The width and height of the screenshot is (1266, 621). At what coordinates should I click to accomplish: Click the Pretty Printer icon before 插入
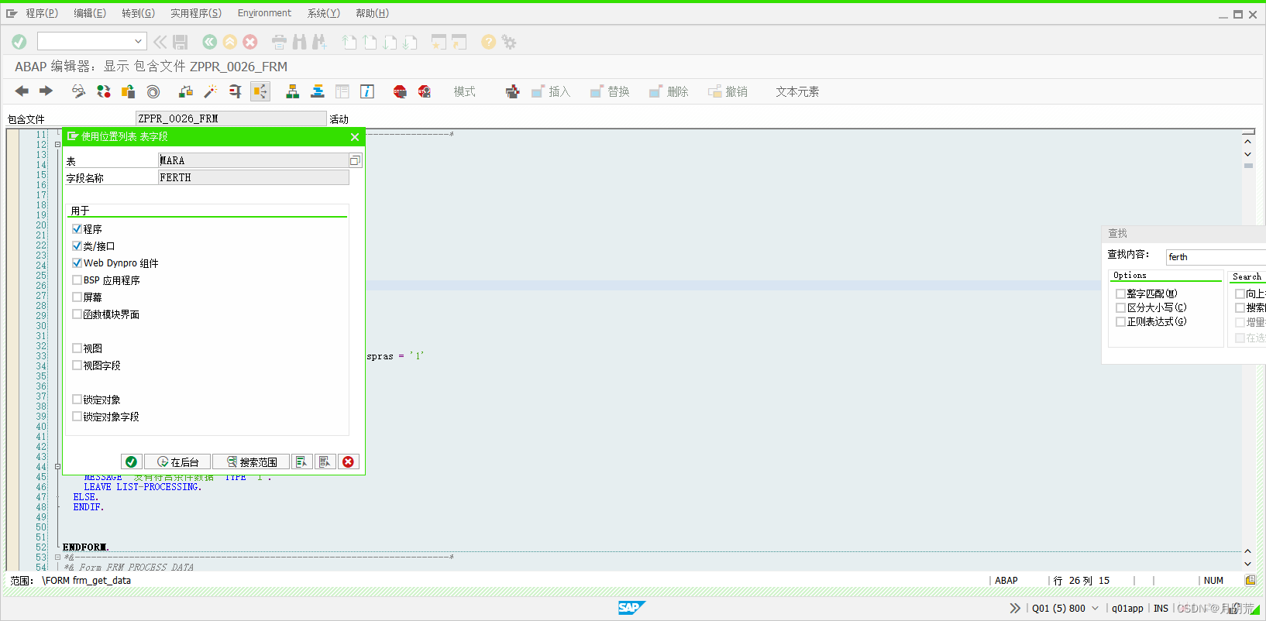click(x=512, y=91)
